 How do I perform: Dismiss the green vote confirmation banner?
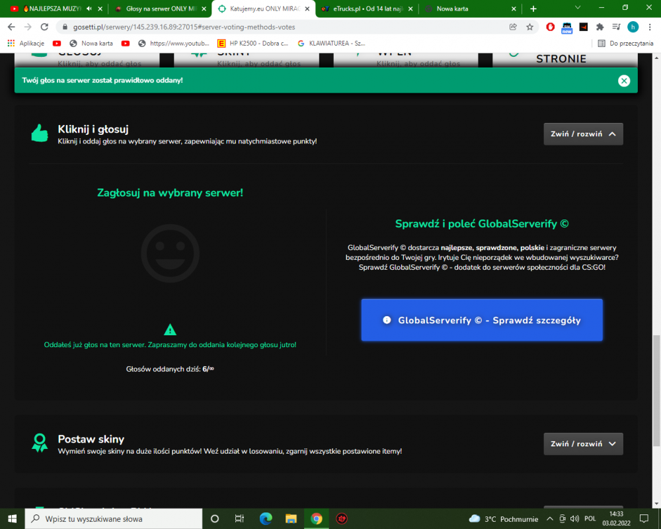pyautogui.click(x=624, y=81)
